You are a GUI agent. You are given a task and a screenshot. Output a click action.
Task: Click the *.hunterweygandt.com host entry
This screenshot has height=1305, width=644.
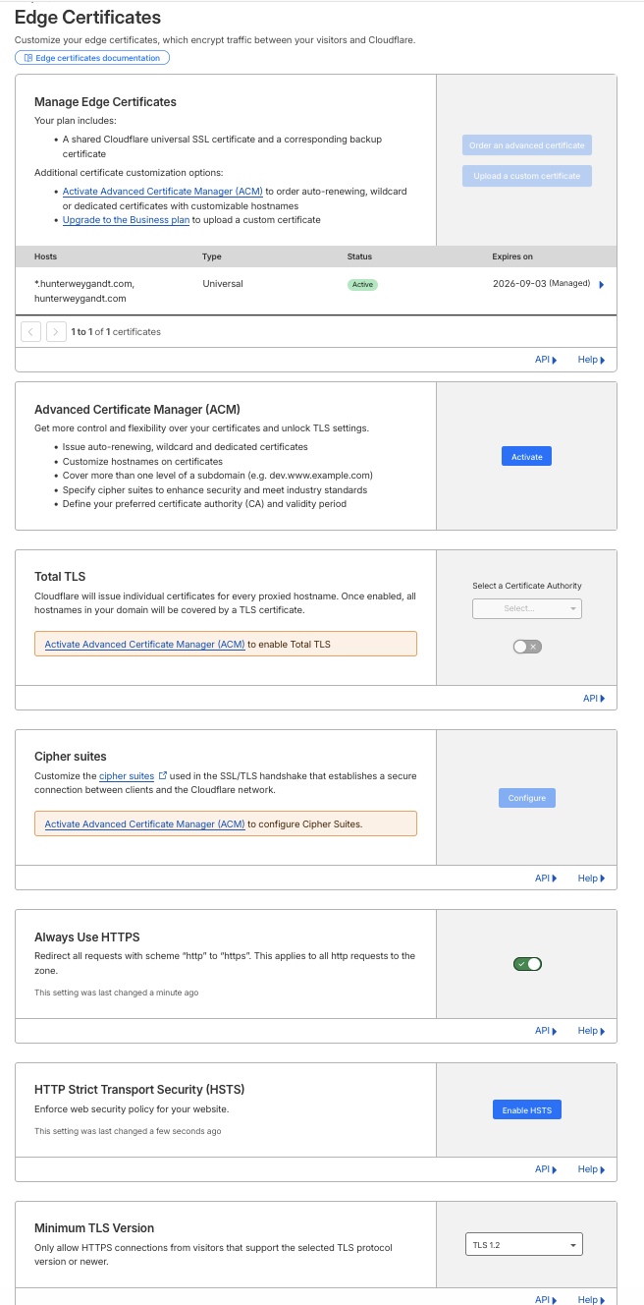[x=83, y=283]
